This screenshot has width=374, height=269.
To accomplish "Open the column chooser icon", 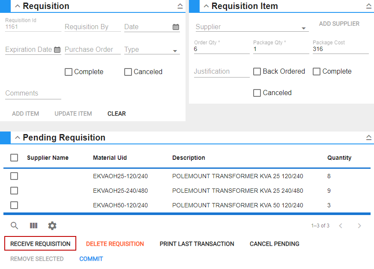I will tap(33, 226).
